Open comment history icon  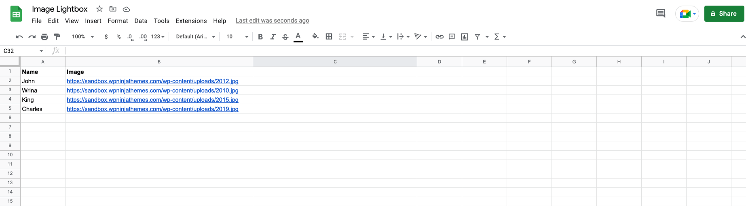(661, 14)
